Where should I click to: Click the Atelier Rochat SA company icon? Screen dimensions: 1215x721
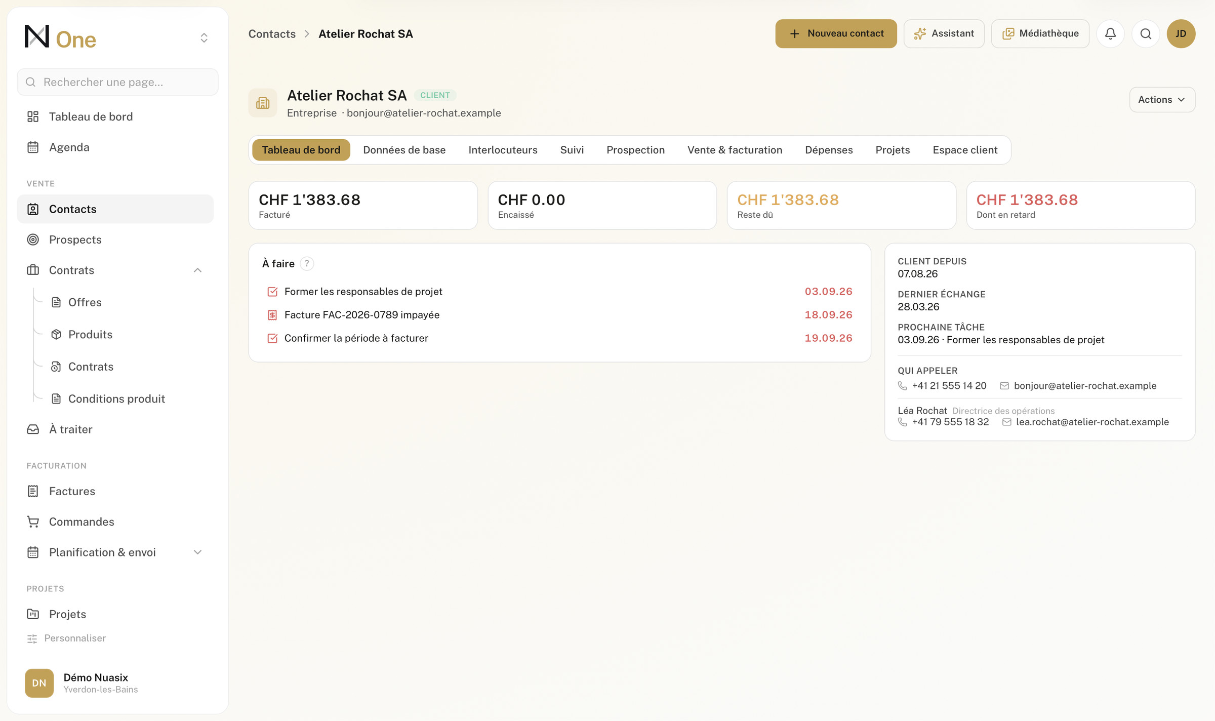(263, 103)
